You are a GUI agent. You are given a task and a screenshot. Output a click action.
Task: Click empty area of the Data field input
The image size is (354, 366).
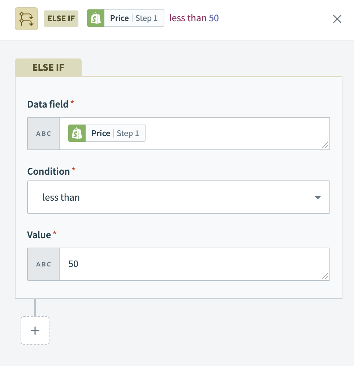pyautogui.click(x=235, y=134)
